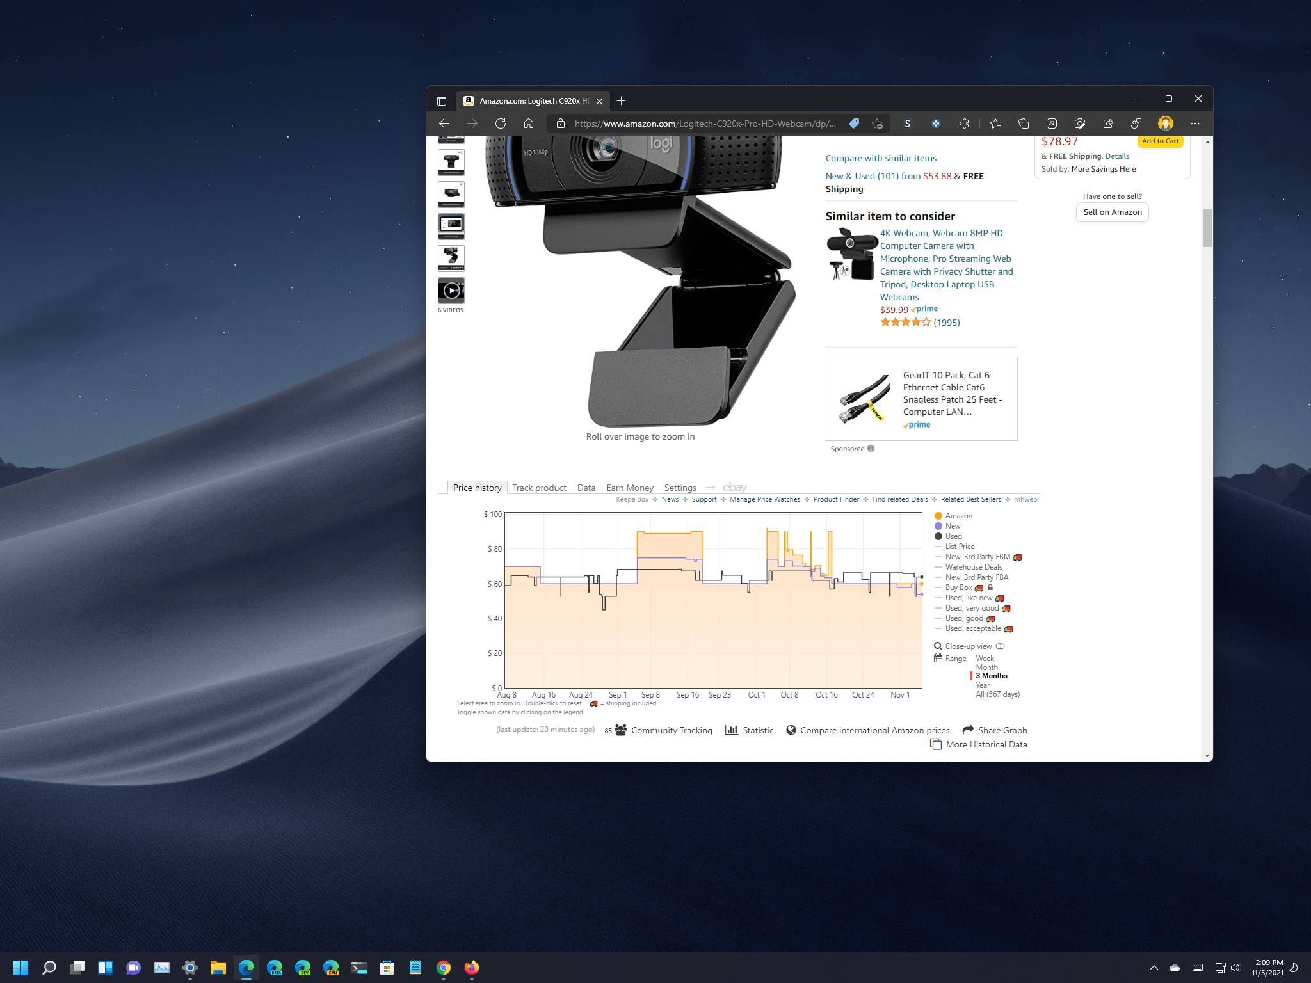Screen dimensions: 1311x983
Task: Share this page icon
Action: (1107, 124)
